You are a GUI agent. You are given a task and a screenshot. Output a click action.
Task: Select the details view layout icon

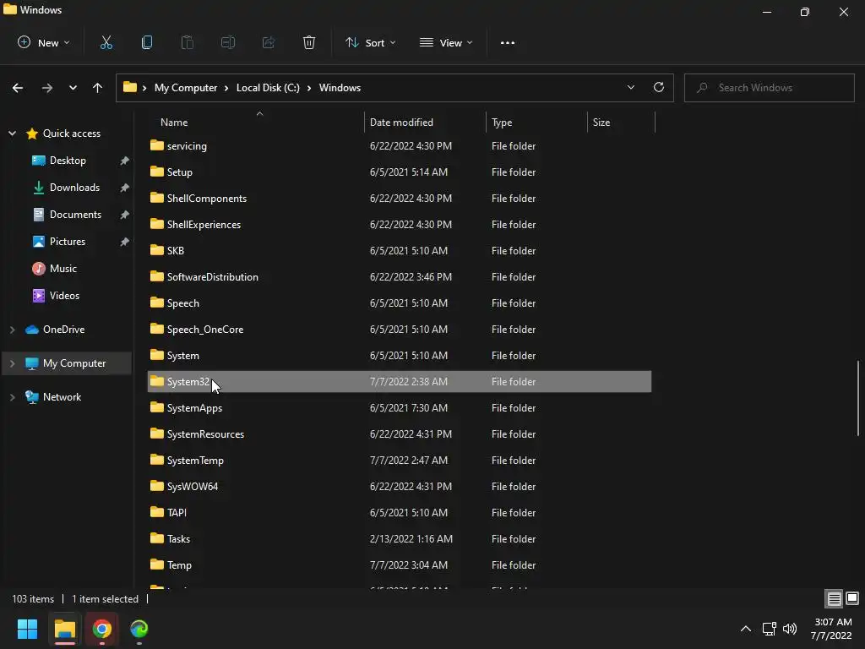(834, 598)
